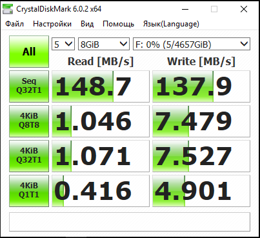Click the 4KiB Q8T8 read result 1.046

(101, 121)
